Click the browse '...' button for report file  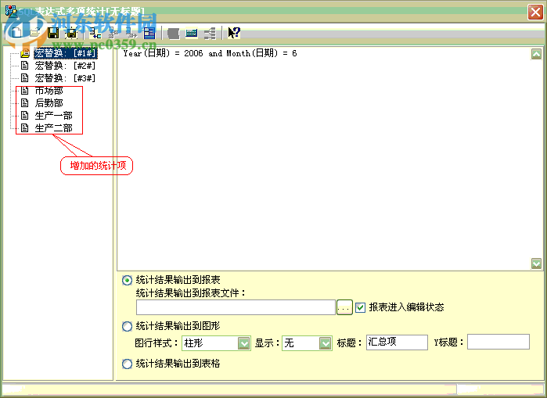tap(344, 307)
